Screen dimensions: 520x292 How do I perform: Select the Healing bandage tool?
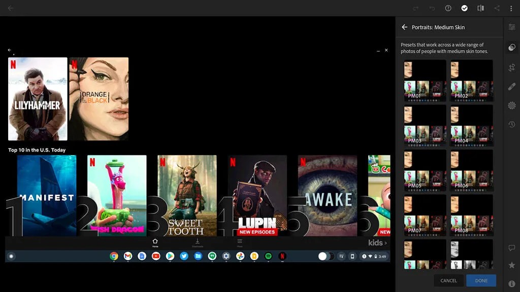(x=512, y=86)
